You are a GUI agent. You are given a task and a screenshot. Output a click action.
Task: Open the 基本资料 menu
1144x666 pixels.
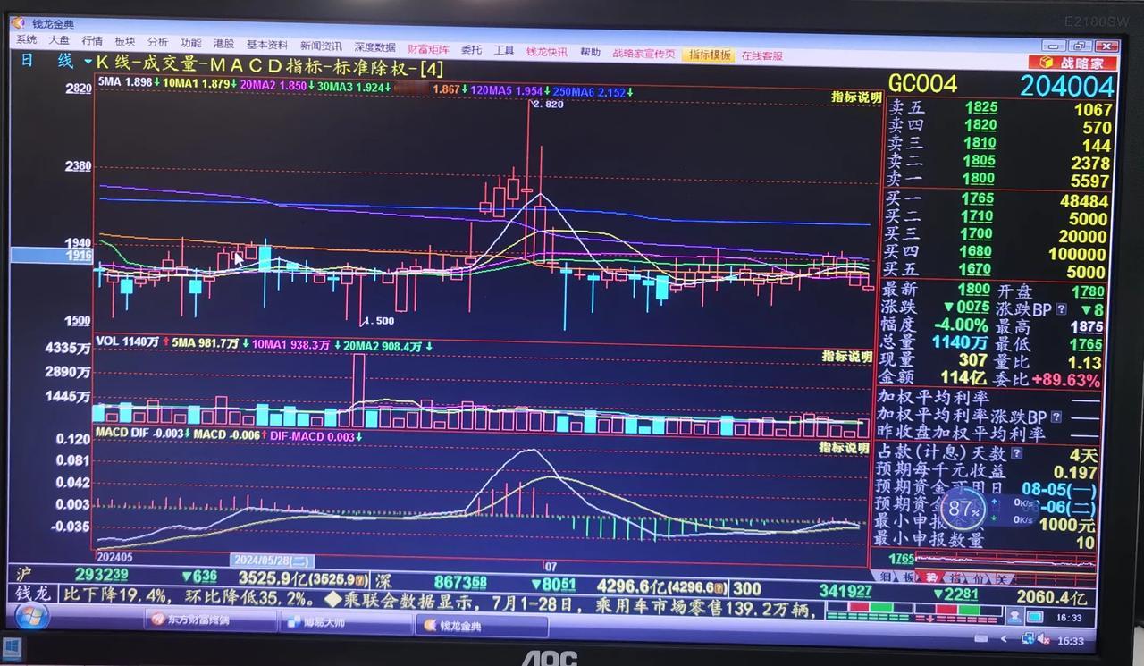(267, 45)
